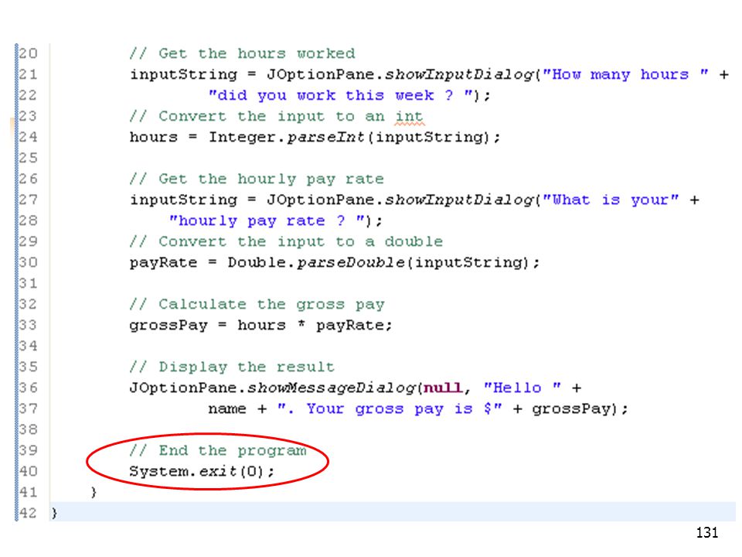Click line number 40 in the gutter
This screenshot has width=742, height=557.
[28, 471]
